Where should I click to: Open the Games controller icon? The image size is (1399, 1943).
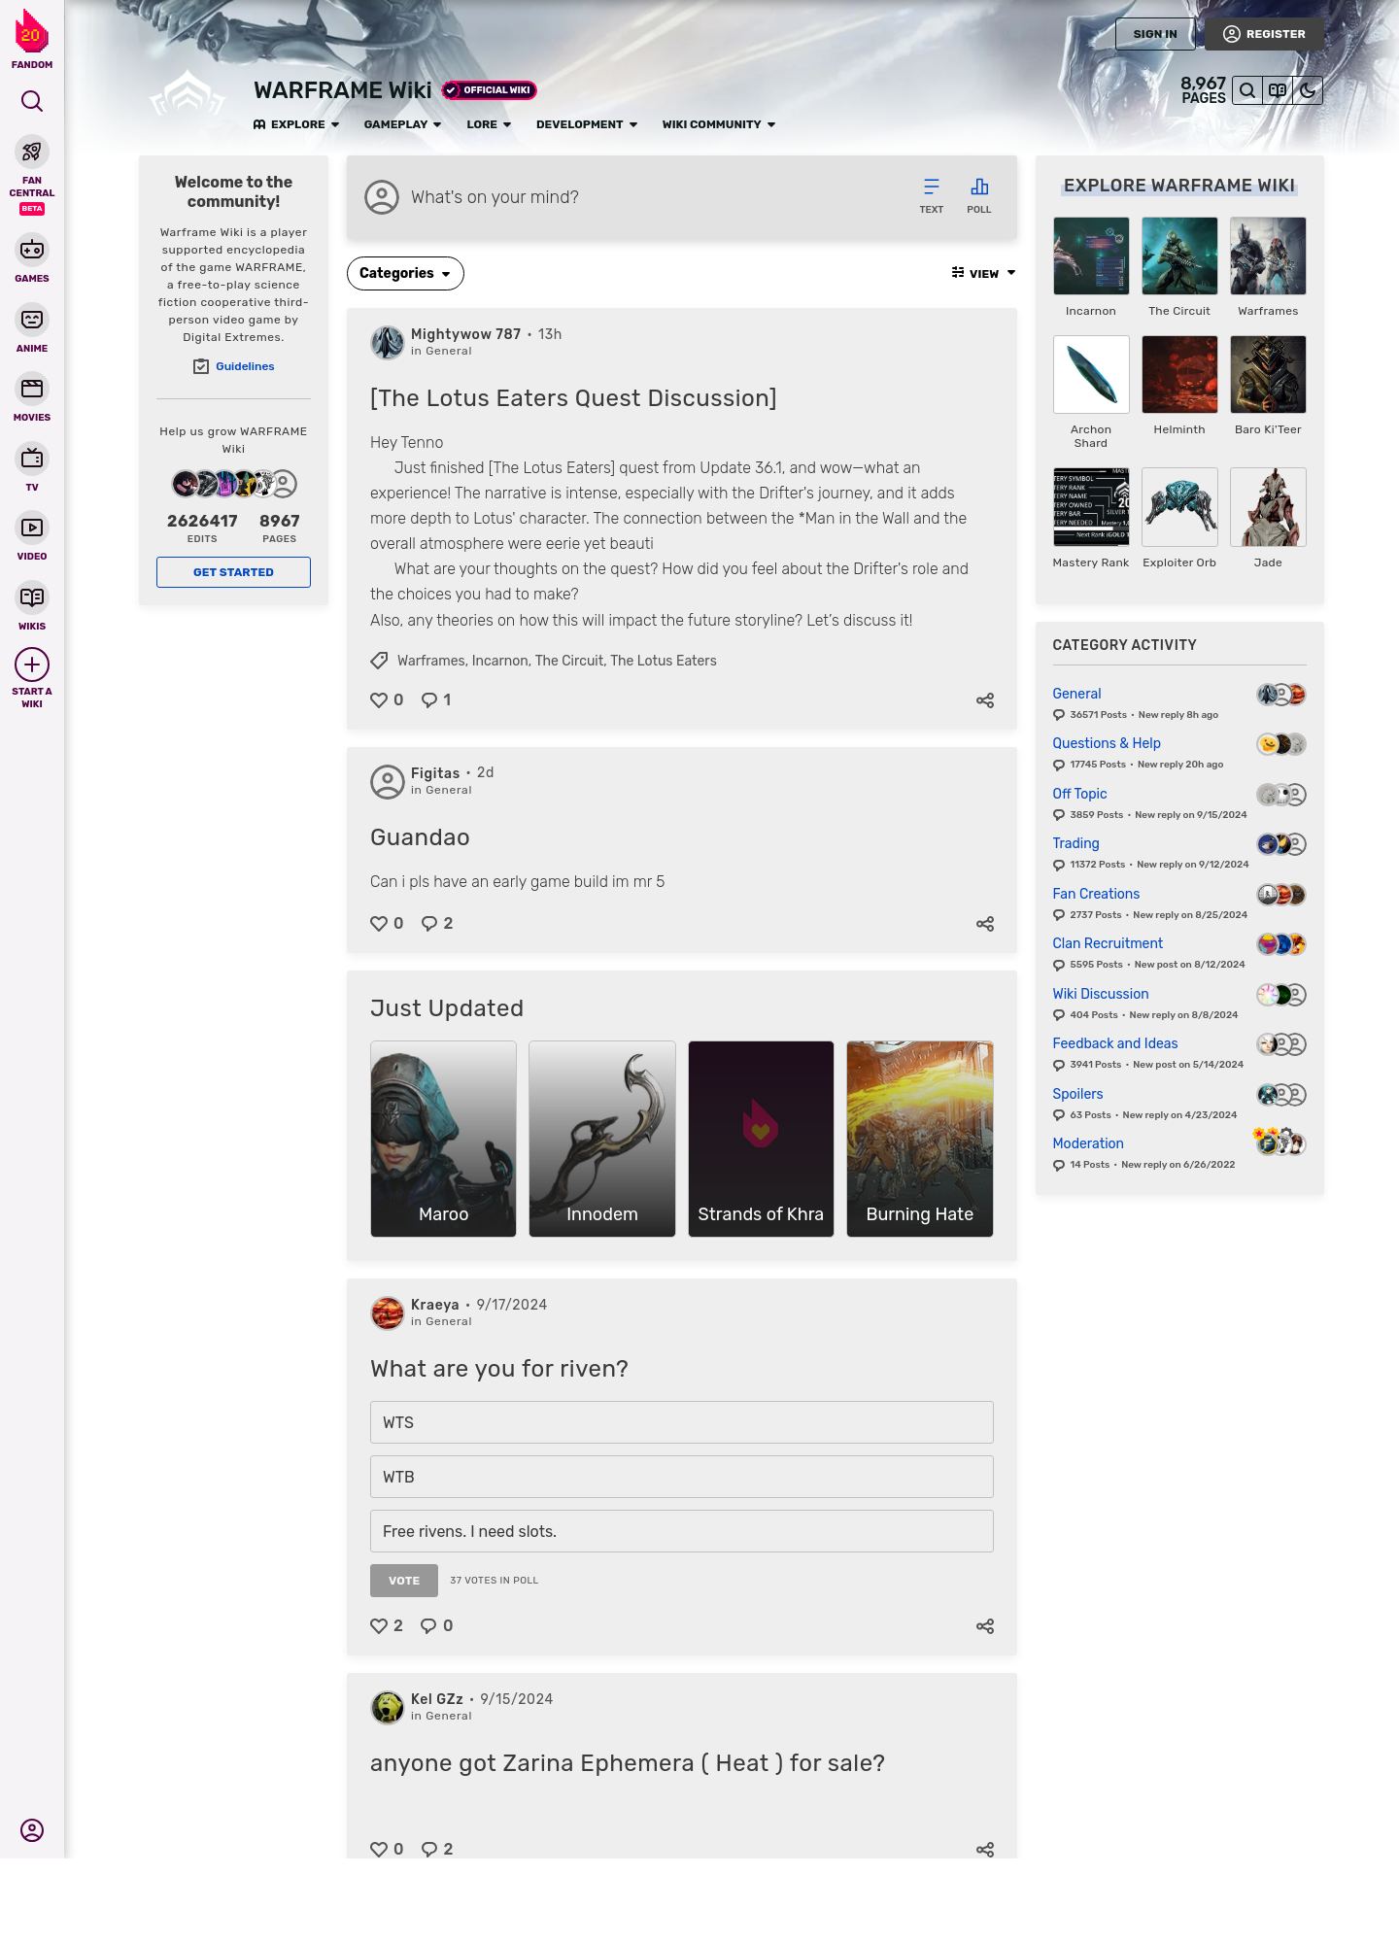[32, 250]
